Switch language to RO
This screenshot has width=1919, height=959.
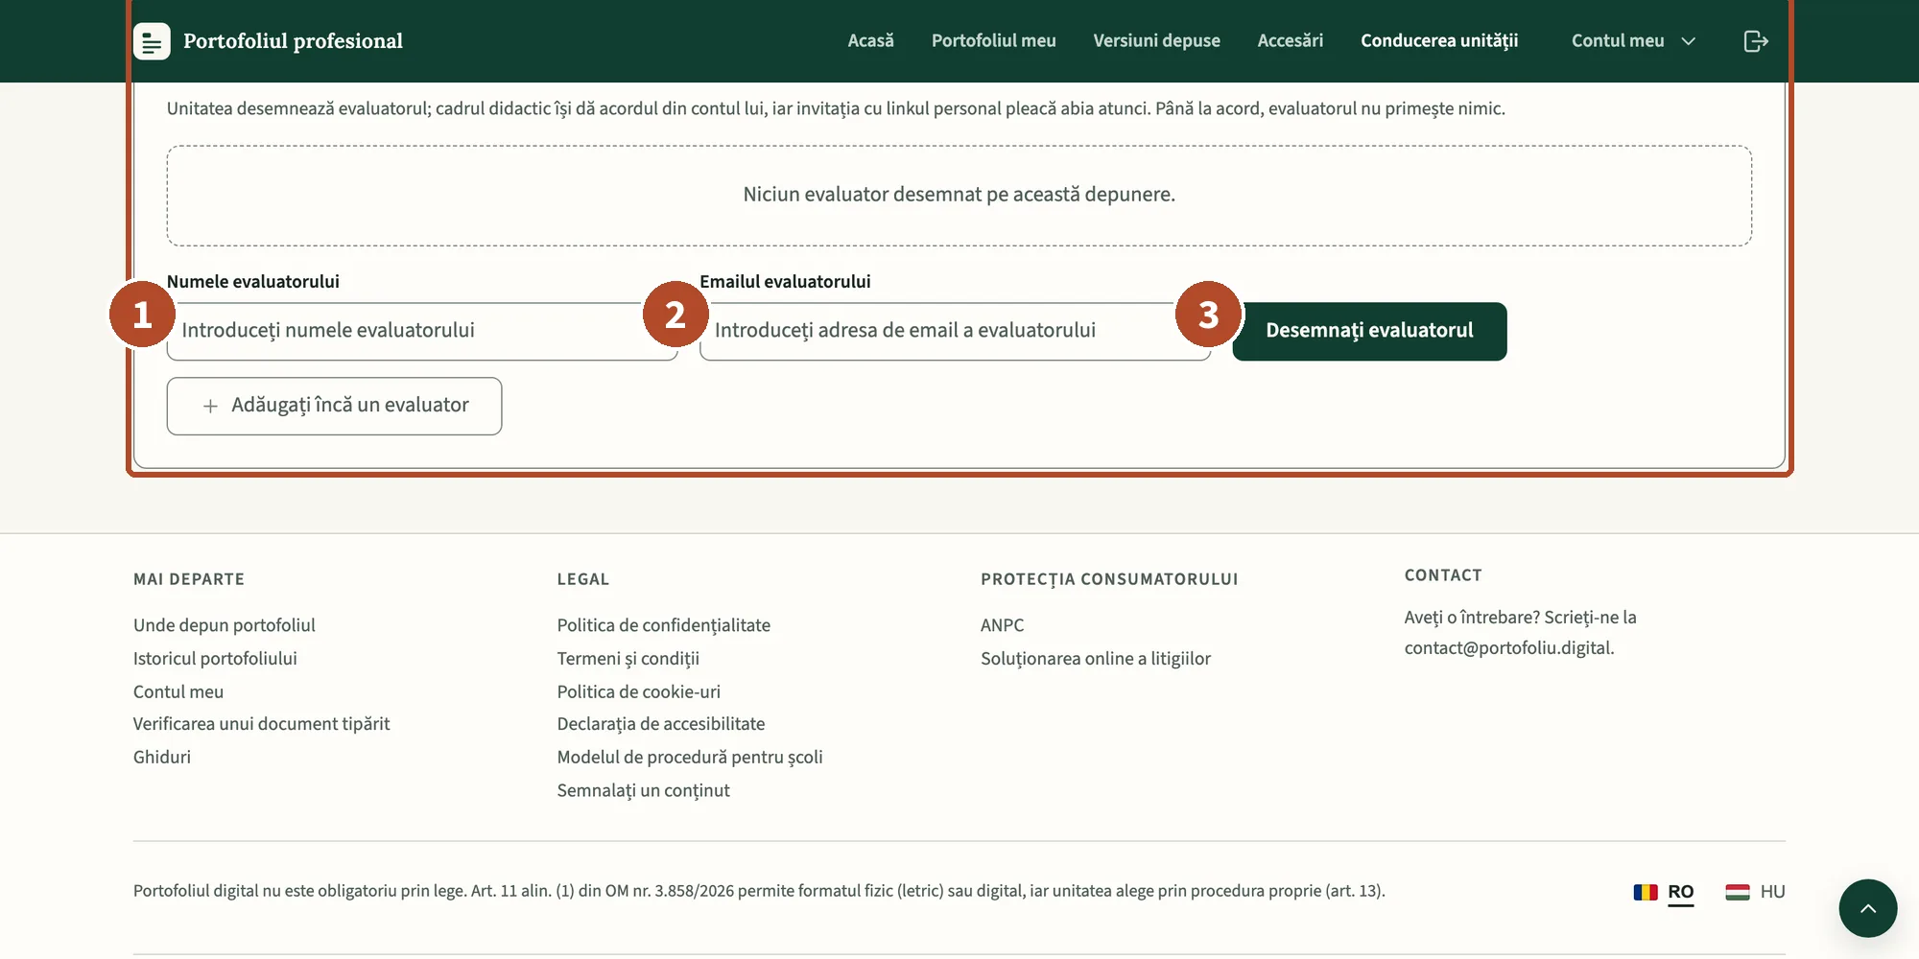pos(1680,892)
